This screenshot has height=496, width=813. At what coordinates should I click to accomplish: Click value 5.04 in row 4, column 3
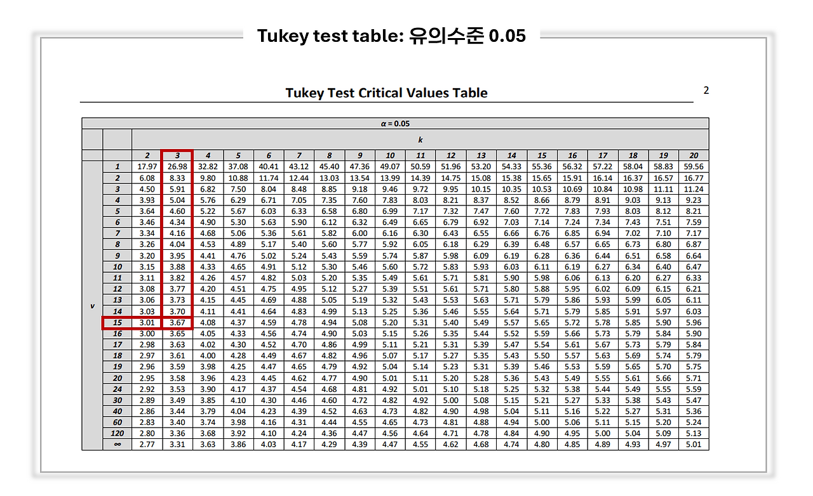click(177, 200)
